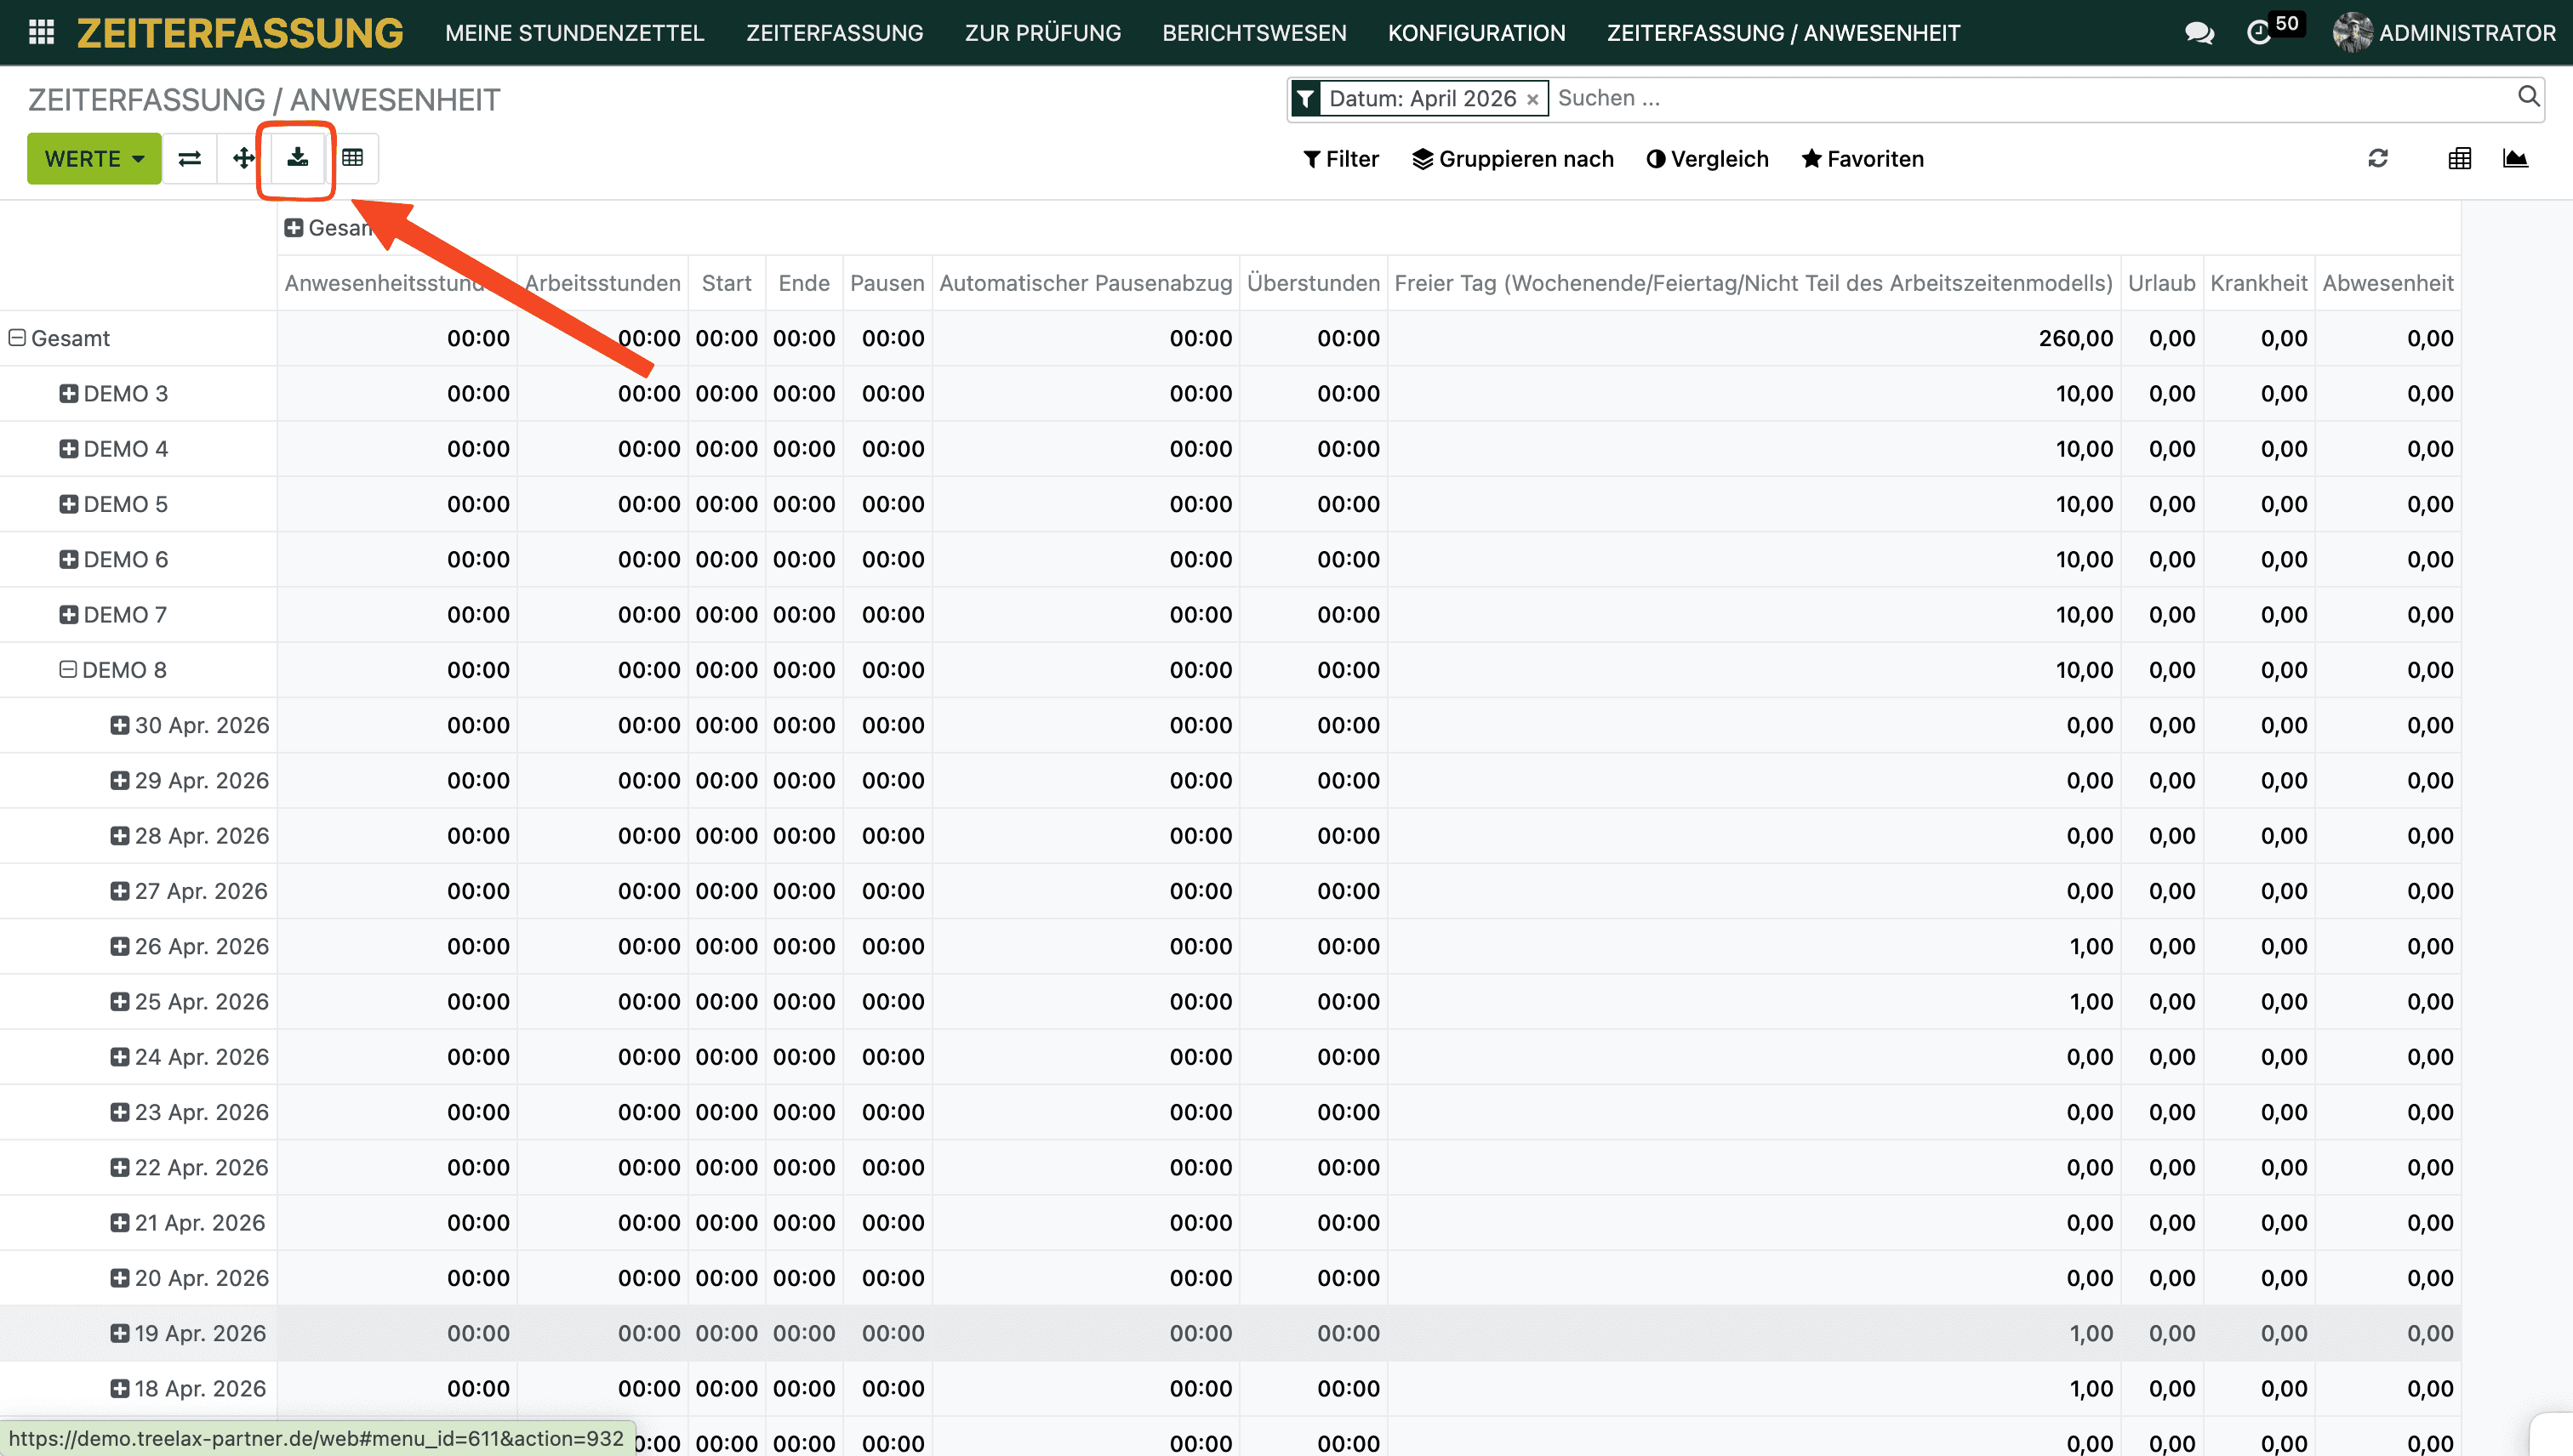This screenshot has height=1456, width=2573.
Task: Open the activities clock icon
Action: pos(2259,32)
